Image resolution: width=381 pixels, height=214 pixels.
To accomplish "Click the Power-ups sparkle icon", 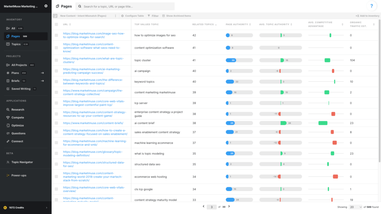I will tap(8, 175).
